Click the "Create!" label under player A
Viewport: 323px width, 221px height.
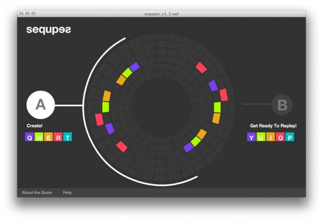(x=35, y=125)
